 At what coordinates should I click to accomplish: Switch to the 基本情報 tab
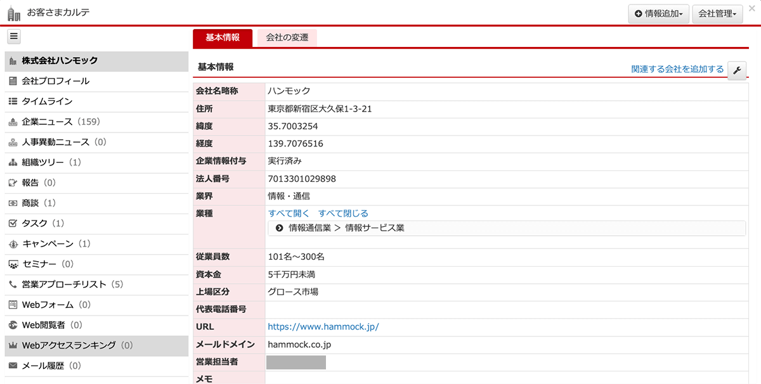coord(223,38)
